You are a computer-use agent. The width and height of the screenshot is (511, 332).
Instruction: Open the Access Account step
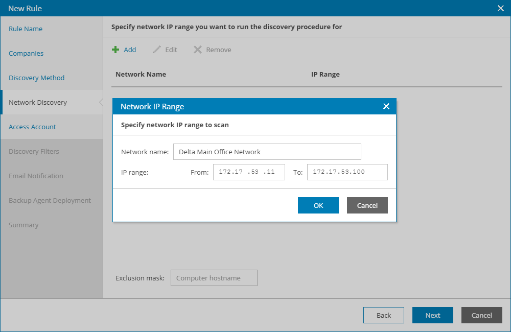(32, 127)
